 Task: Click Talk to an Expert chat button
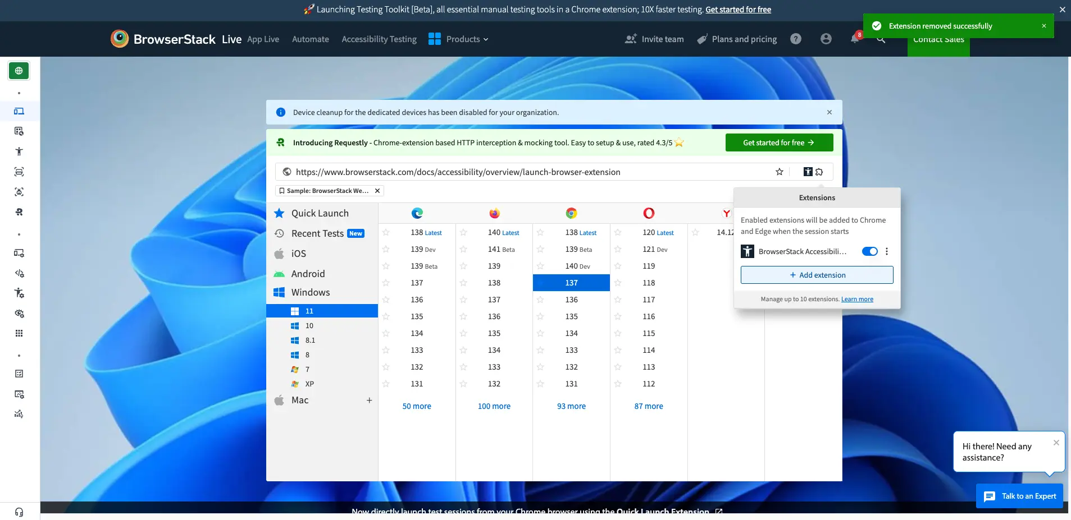point(1019,496)
